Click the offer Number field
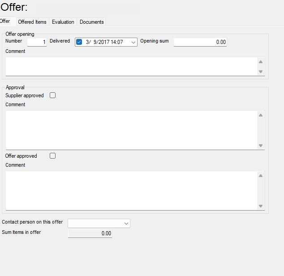 37,42
